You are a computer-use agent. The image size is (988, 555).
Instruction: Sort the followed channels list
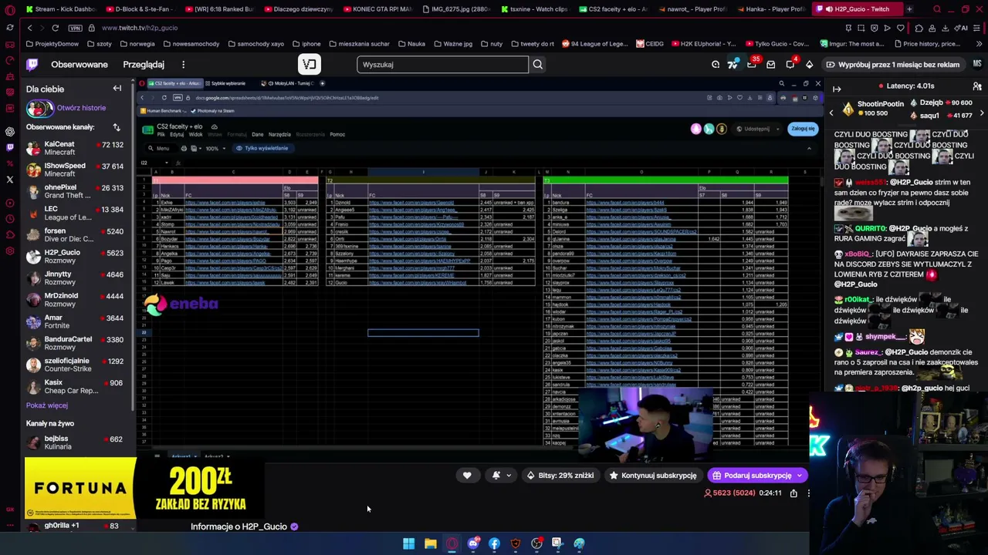coord(117,127)
